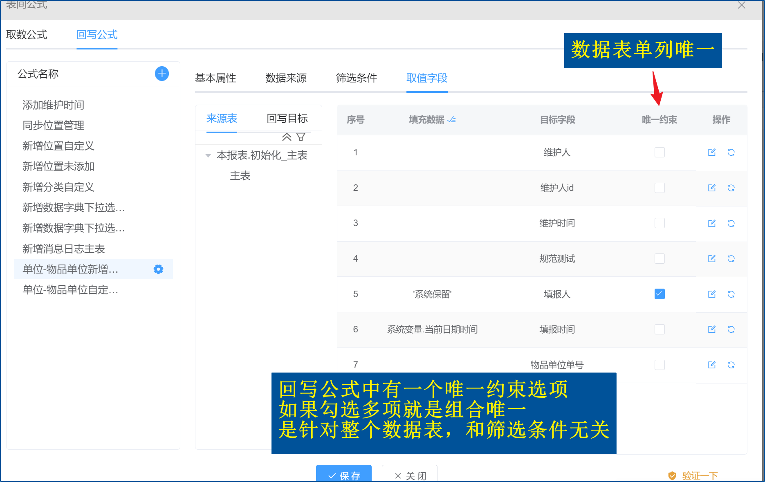Refresh row 7 物品单位单号
The image size is (765, 482).
pos(731,365)
